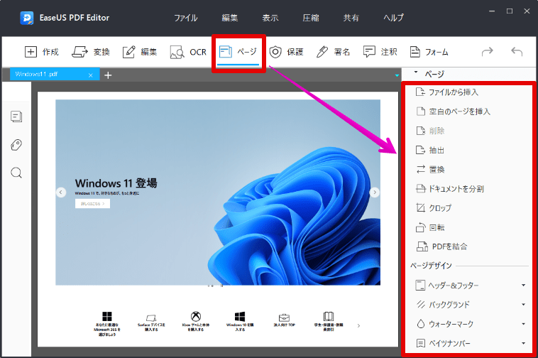The width and height of the screenshot is (538, 358).
Task: Click the Windows 10 icon in document
Action: [x=240, y=316]
